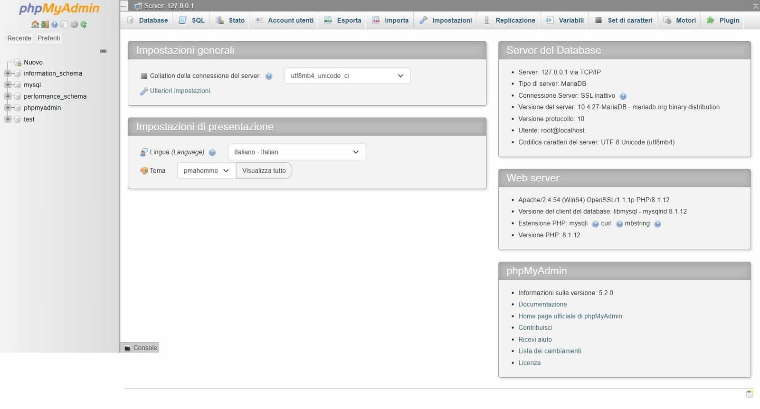
Task: Open the Ulteriori impostazioni link
Action: 180,91
